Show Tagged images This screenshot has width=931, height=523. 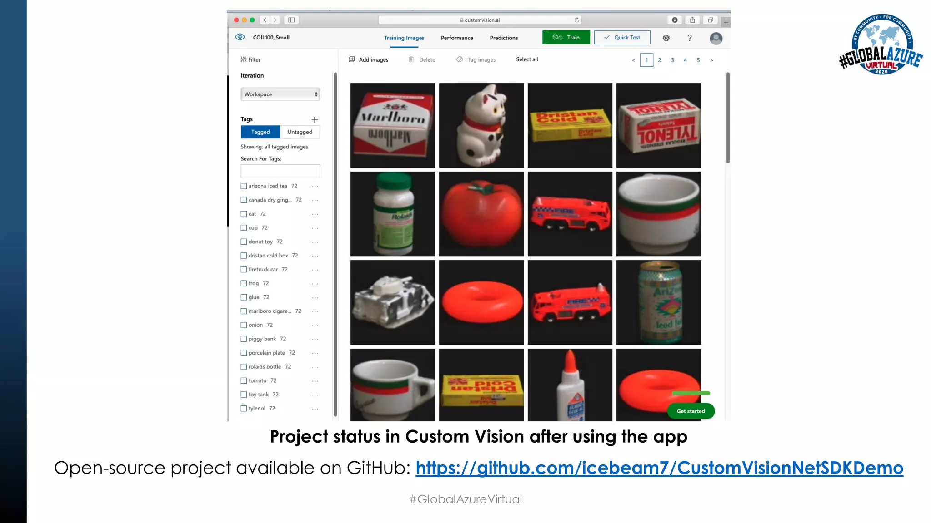tap(260, 132)
